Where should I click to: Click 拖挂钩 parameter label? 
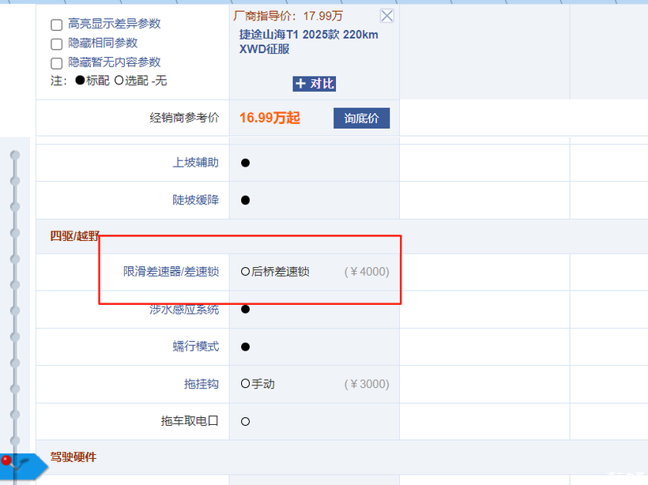tap(202, 384)
